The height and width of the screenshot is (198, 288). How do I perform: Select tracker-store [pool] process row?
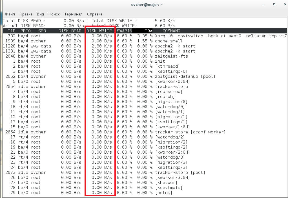(145, 173)
